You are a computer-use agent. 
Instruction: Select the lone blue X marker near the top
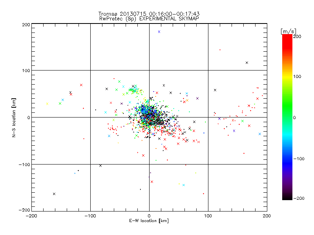pyautogui.click(x=159, y=32)
